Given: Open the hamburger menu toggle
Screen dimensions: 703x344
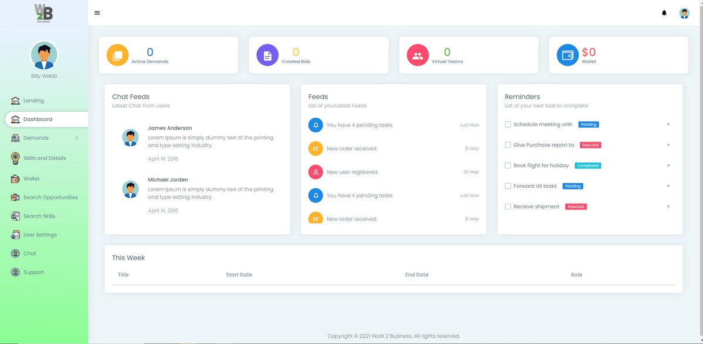Looking at the screenshot, I should click(97, 13).
